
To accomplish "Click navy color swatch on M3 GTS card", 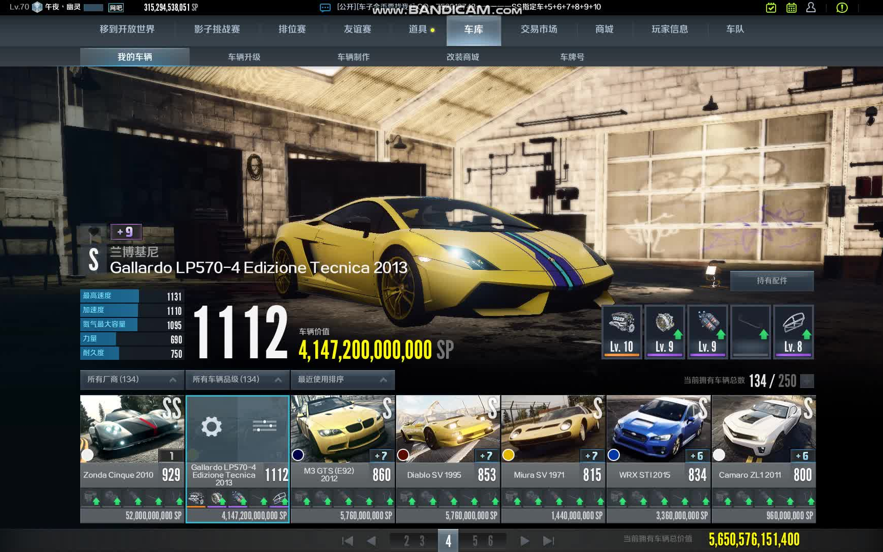I will (298, 454).
